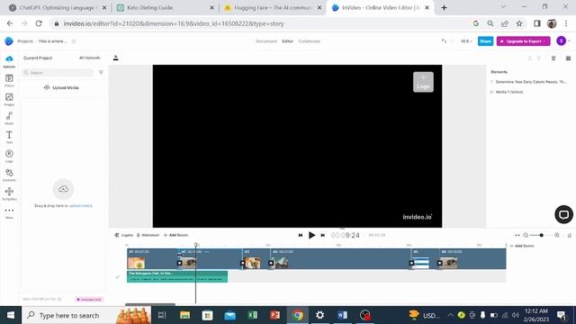The height and width of the screenshot is (324, 576).
Task: Click Add Scene in the timeline toolbar
Action: coord(175,235)
